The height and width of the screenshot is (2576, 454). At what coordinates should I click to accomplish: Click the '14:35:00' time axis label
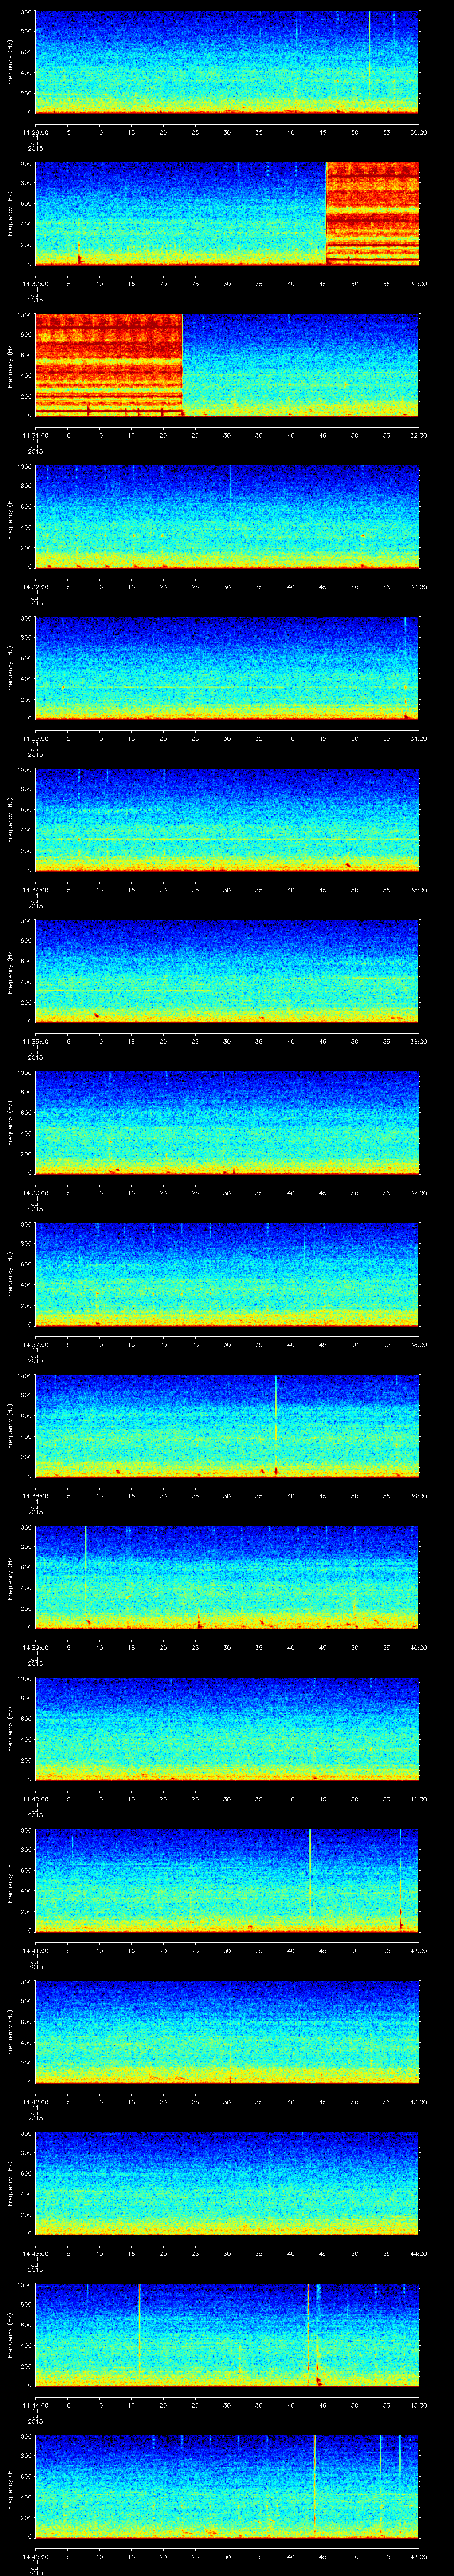tap(35, 1042)
